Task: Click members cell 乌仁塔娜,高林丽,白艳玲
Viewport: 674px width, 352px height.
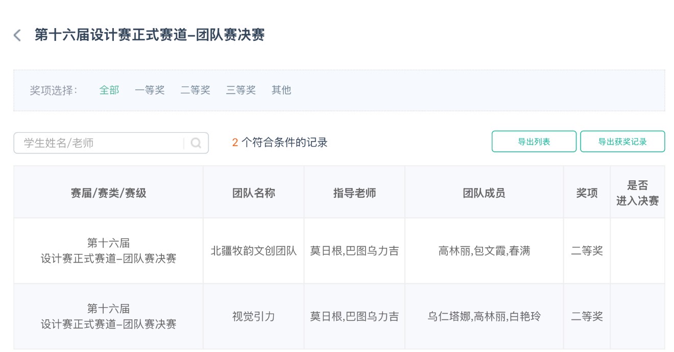Action: click(484, 317)
